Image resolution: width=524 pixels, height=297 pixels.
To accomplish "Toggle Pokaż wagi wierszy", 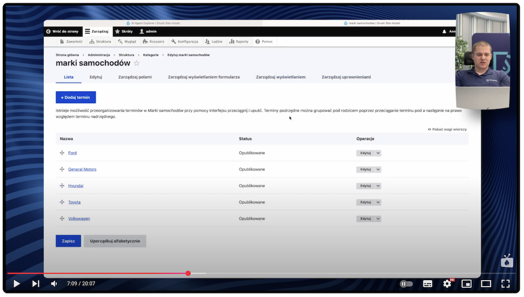I will tap(447, 130).
